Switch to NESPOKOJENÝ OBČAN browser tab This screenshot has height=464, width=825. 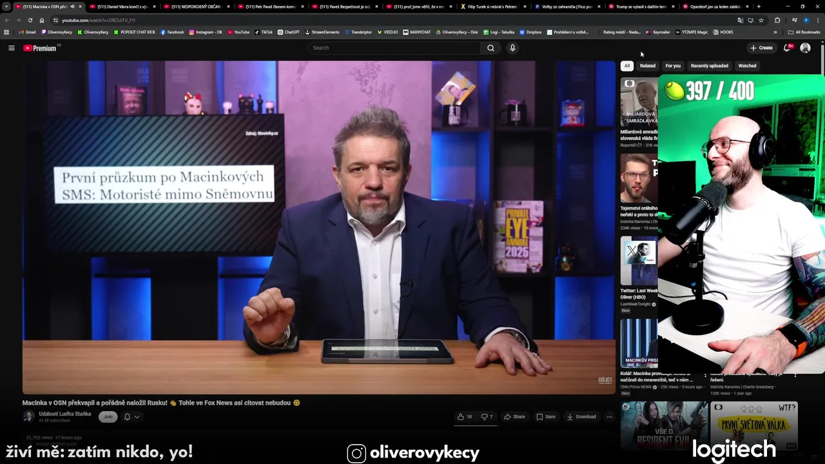[x=196, y=6]
